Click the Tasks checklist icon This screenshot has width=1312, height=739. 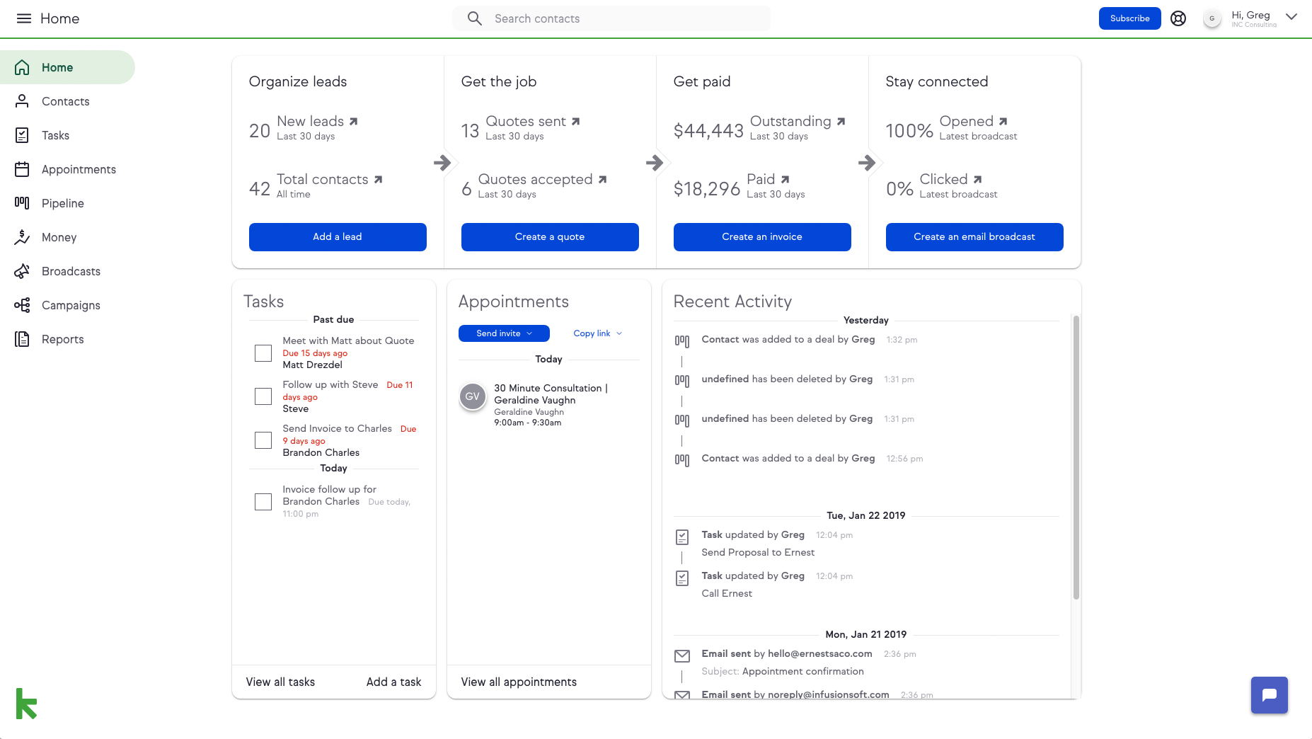click(x=22, y=135)
